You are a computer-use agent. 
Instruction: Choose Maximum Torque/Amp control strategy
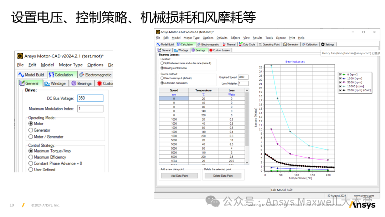click(x=31, y=151)
